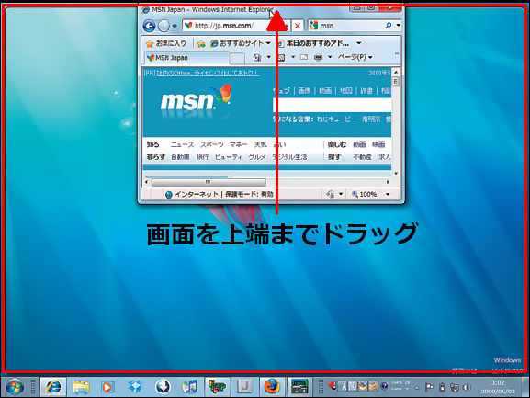Expand the 本日のおすすめアド dropdown arrow
This screenshot has width=530, height=398.
[x=359, y=43]
